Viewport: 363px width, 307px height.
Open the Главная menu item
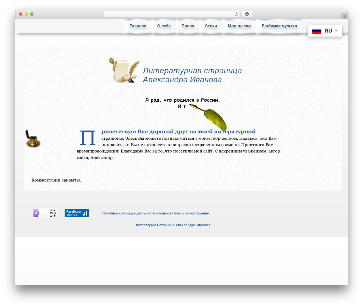(x=138, y=26)
